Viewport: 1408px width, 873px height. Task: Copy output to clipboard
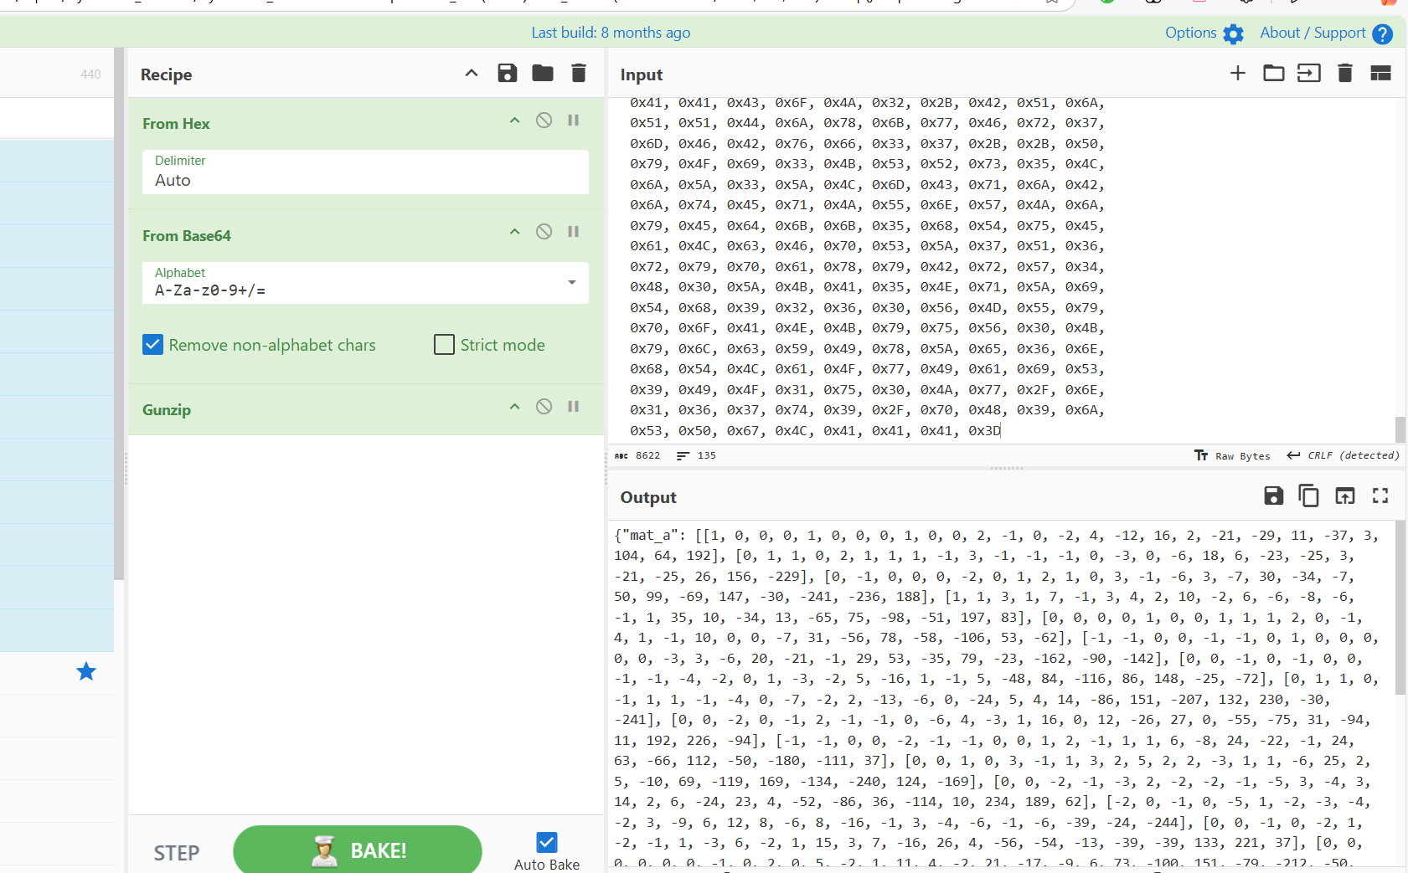[1308, 496]
